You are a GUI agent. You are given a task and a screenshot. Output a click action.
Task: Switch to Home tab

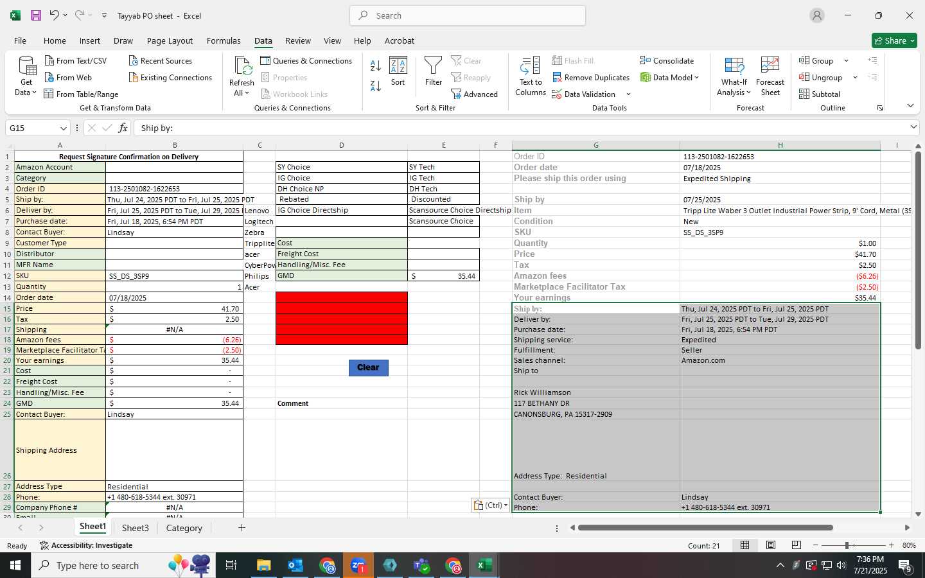55,40
